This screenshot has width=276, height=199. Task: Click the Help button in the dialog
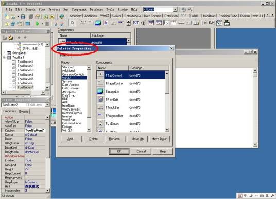pyautogui.click(x=163, y=151)
